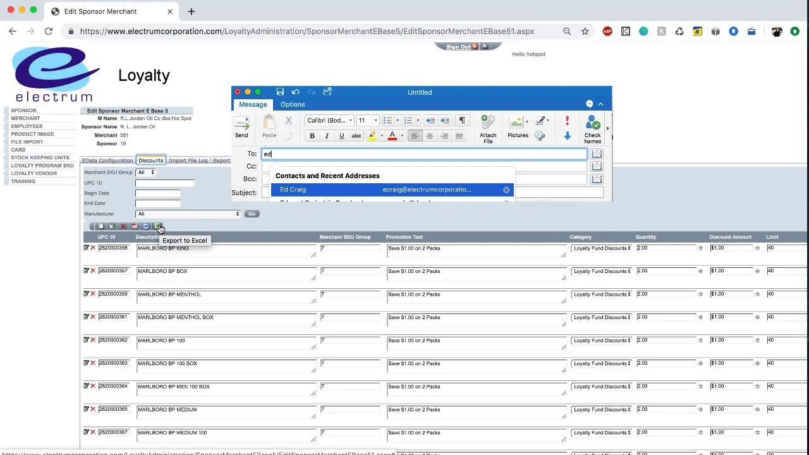
Task: Toggle Underline formatting in email
Action: (341, 136)
